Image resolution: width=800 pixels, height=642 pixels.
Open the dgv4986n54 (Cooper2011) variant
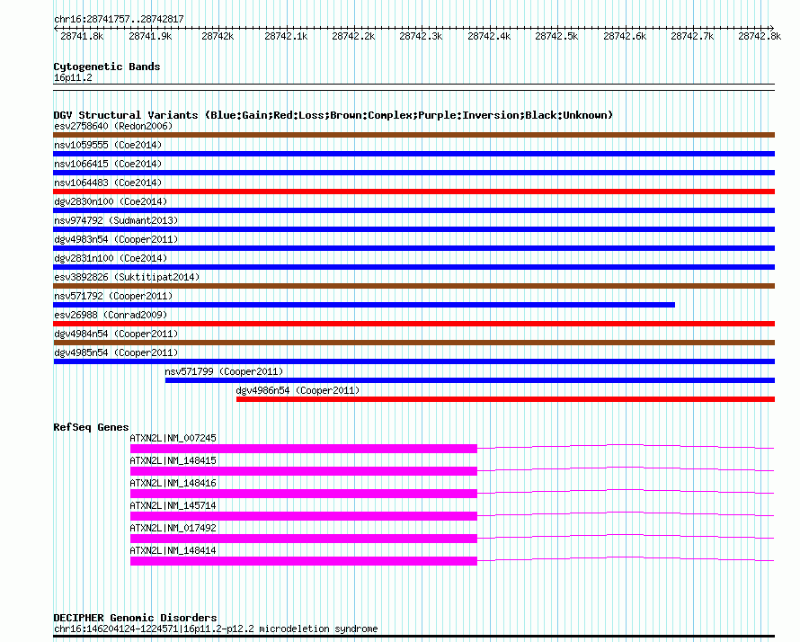[x=298, y=390]
